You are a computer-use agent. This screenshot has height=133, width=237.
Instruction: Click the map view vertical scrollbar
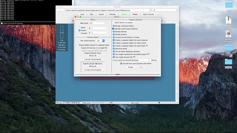coord(177,62)
